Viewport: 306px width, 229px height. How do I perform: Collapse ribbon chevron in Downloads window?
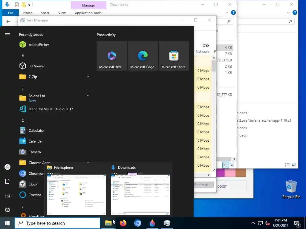227,13
